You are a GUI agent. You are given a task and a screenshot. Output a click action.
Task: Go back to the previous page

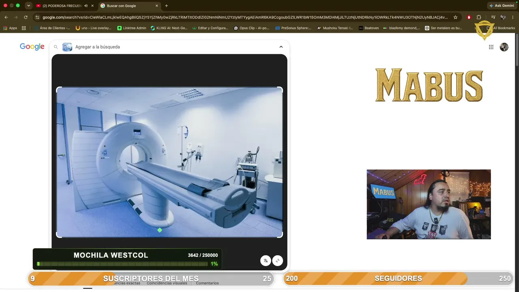point(6,17)
